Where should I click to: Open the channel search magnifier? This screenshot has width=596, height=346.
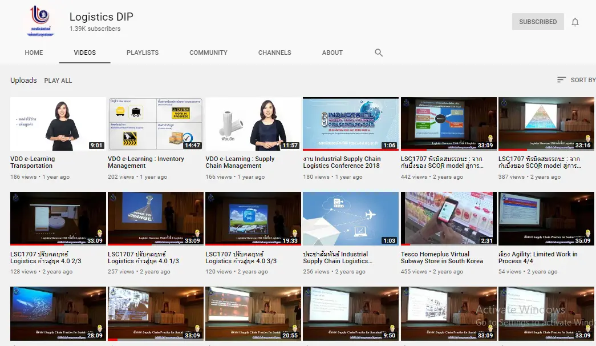(379, 52)
